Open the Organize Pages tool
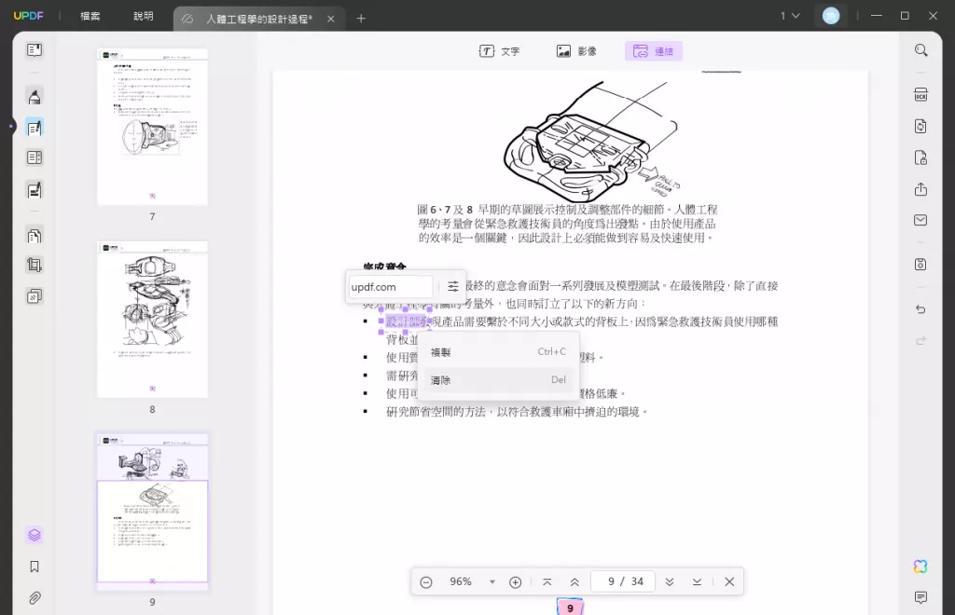This screenshot has width=955, height=615. point(35,236)
